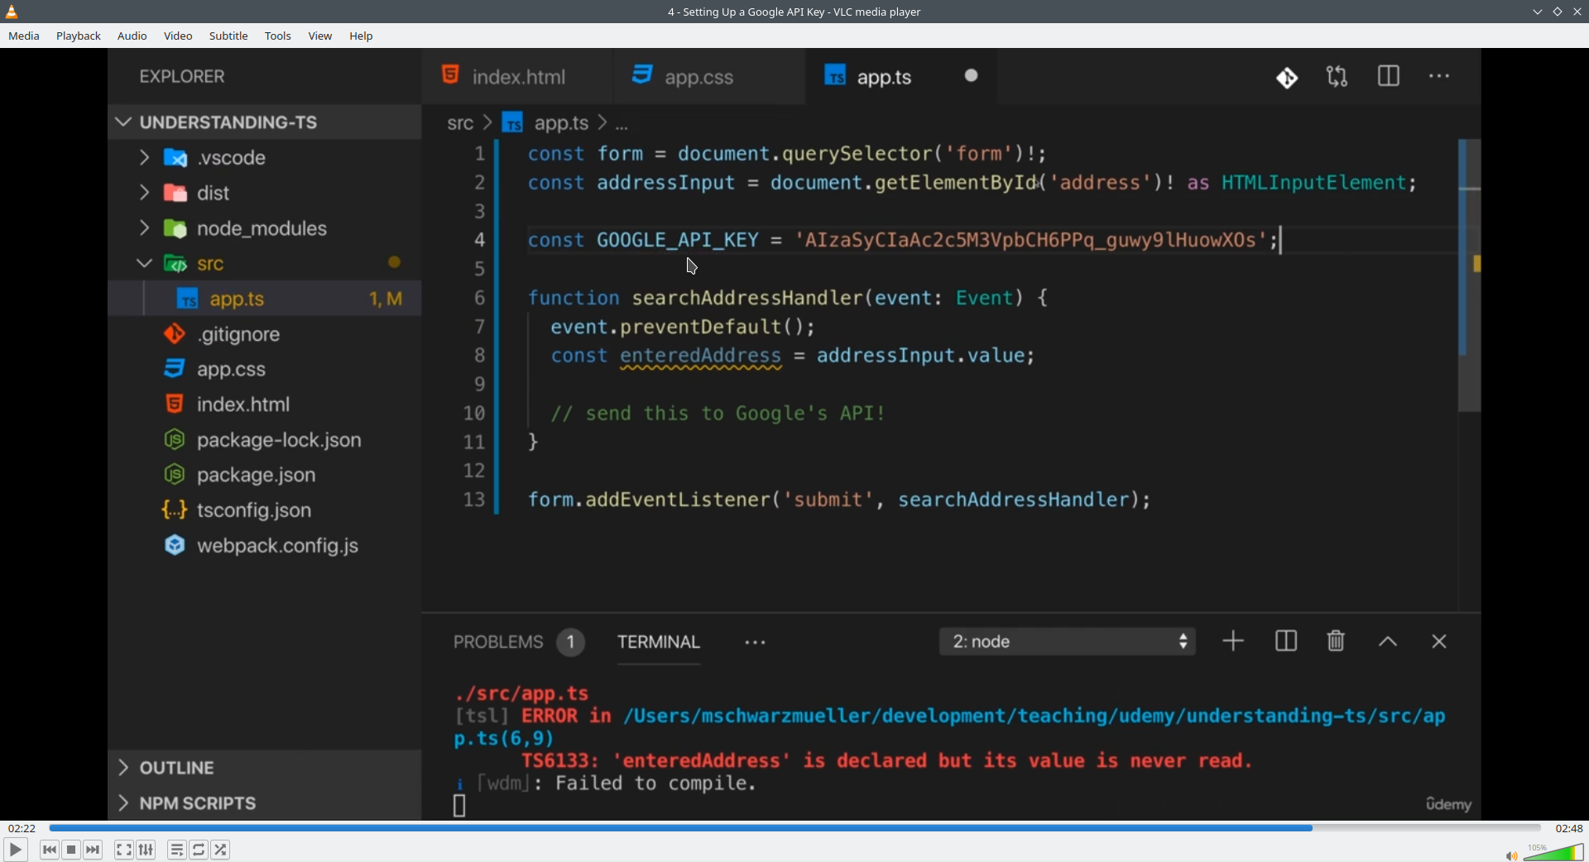Screen dimensions: 1589x862
Task: Open the .gitignore file
Action: [265, 334]
